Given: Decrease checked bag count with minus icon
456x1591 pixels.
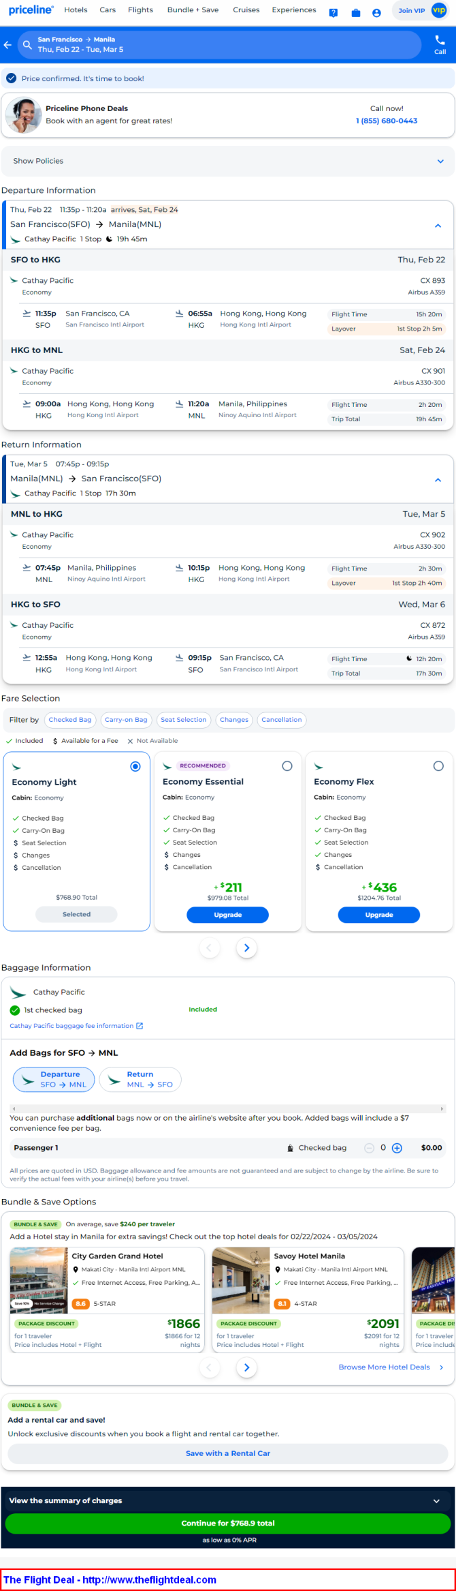Looking at the screenshot, I should (369, 1148).
